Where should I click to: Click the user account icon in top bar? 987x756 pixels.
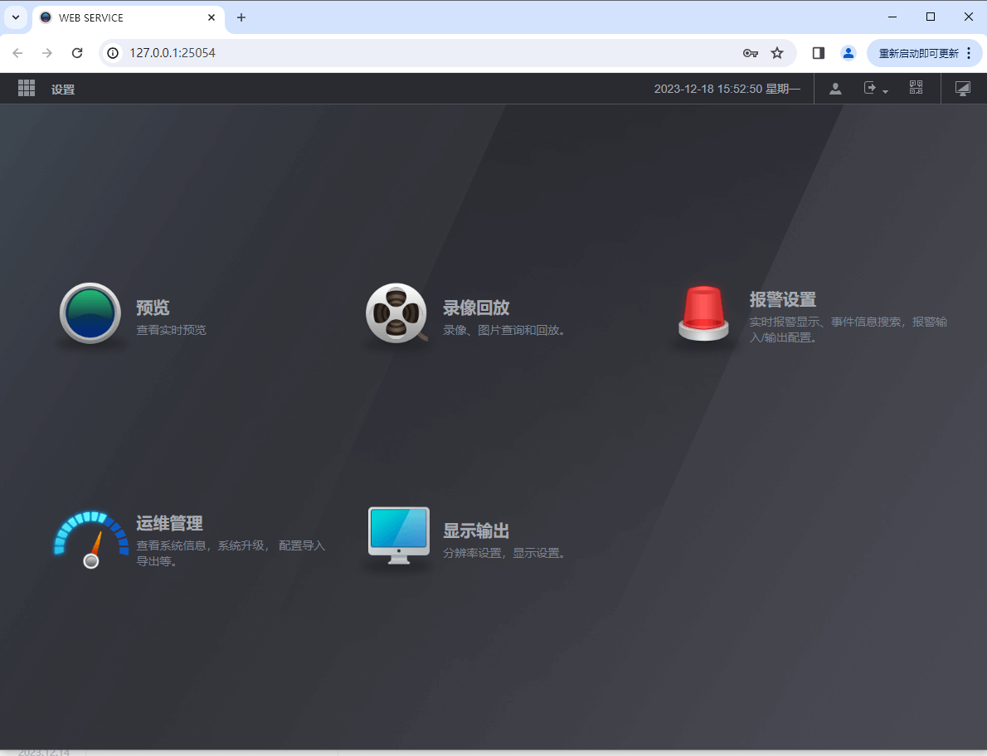(835, 88)
